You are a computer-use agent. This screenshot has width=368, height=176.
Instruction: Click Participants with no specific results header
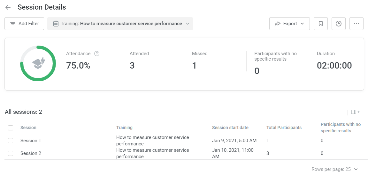pyautogui.click(x=341, y=128)
